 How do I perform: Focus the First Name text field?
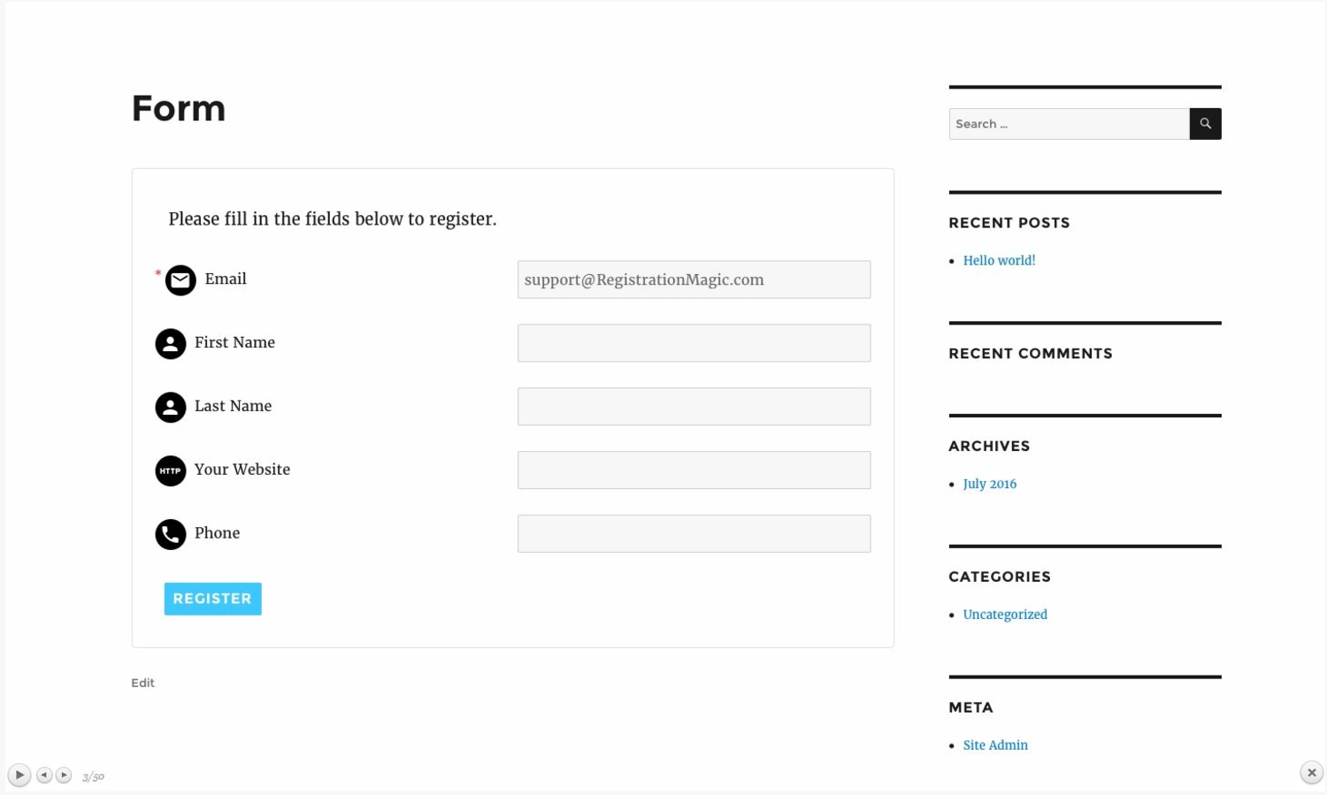click(x=694, y=343)
